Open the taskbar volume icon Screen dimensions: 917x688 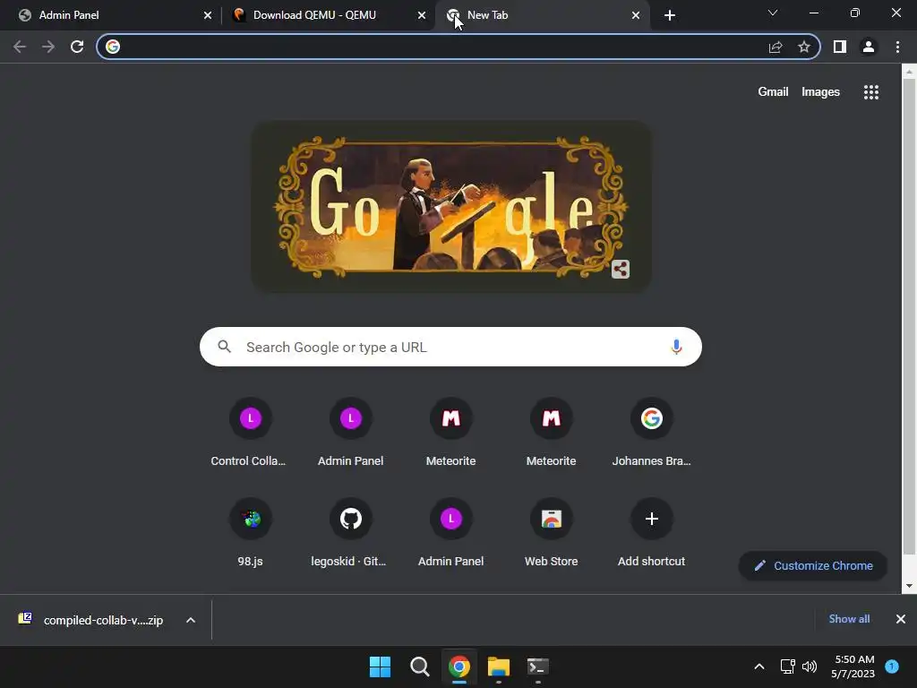coord(810,666)
